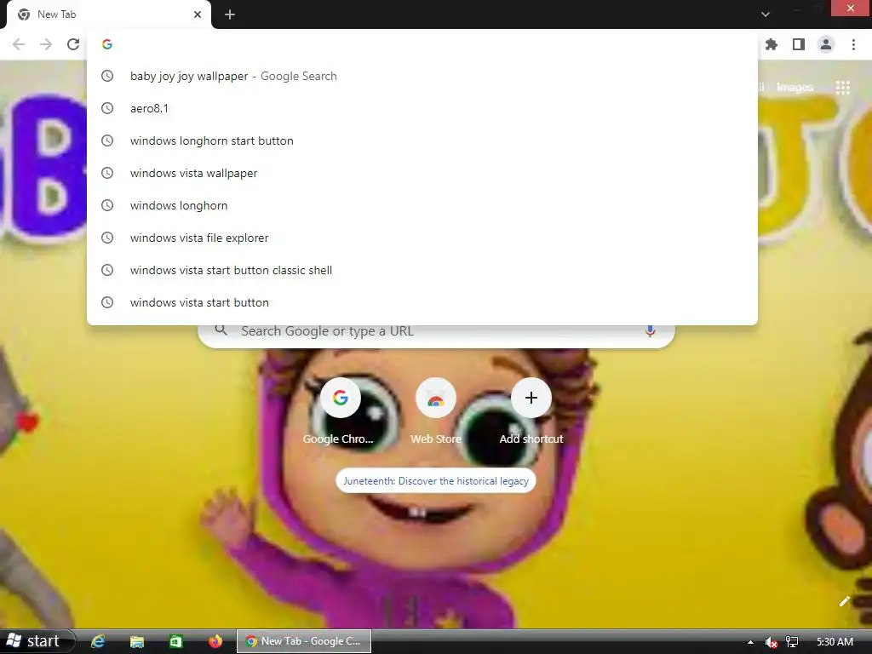The width and height of the screenshot is (872, 654).
Task: Click the browser Forward arrow
Action: tap(46, 44)
